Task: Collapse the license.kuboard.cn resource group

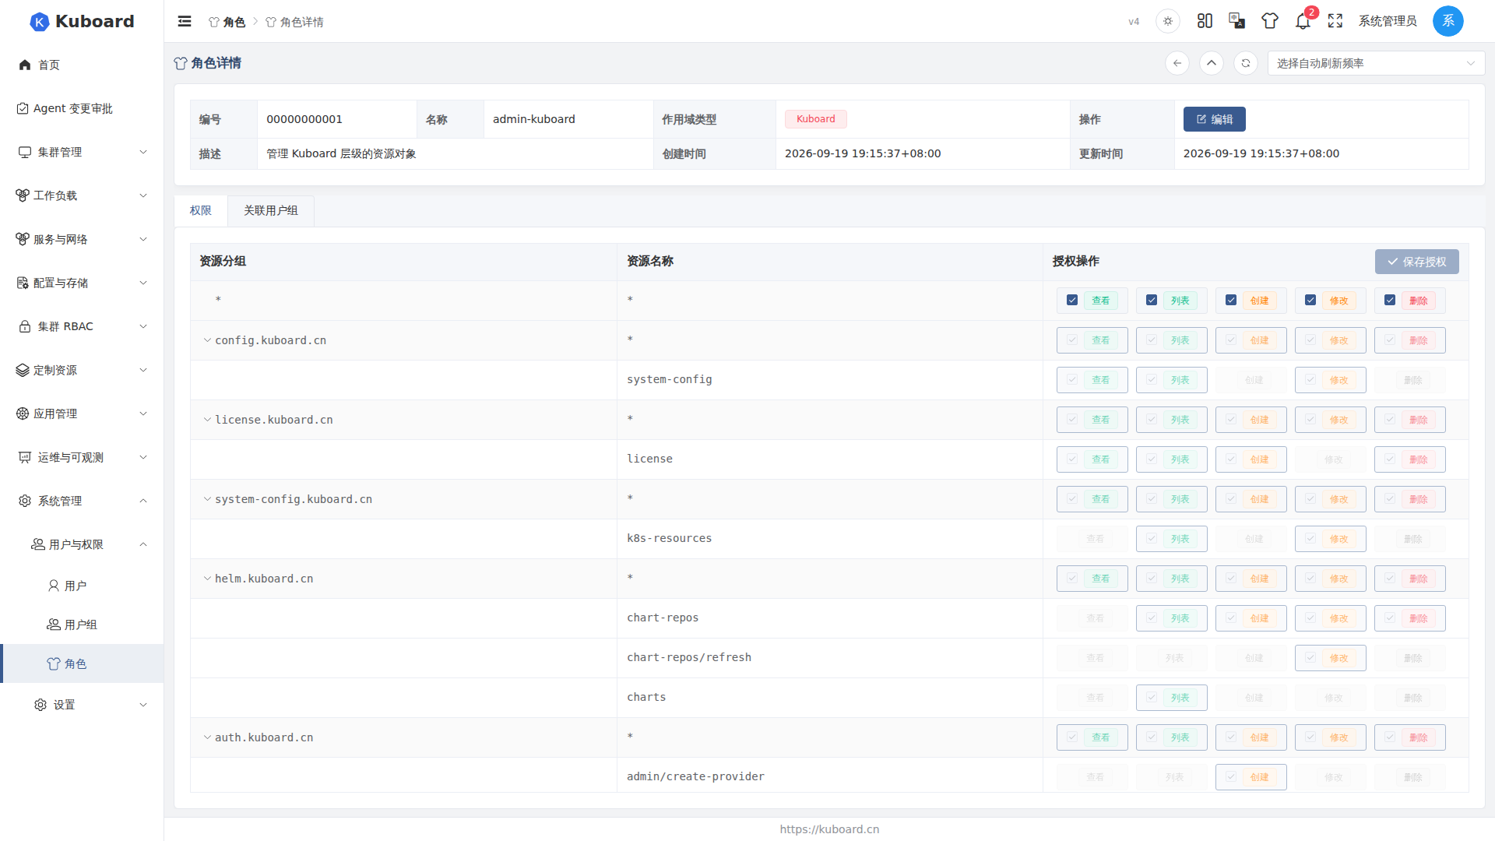Action: (207, 420)
